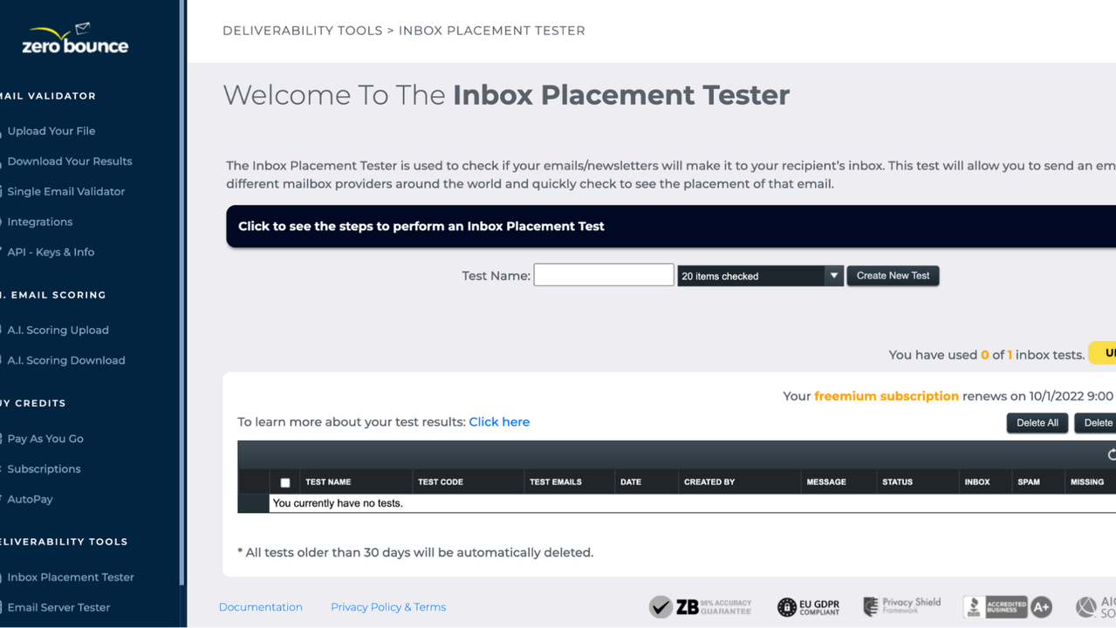Viewport: 1116px width, 628px height.
Task: Click the ZB 98% Accuracy Guarantee badge
Action: point(701,606)
